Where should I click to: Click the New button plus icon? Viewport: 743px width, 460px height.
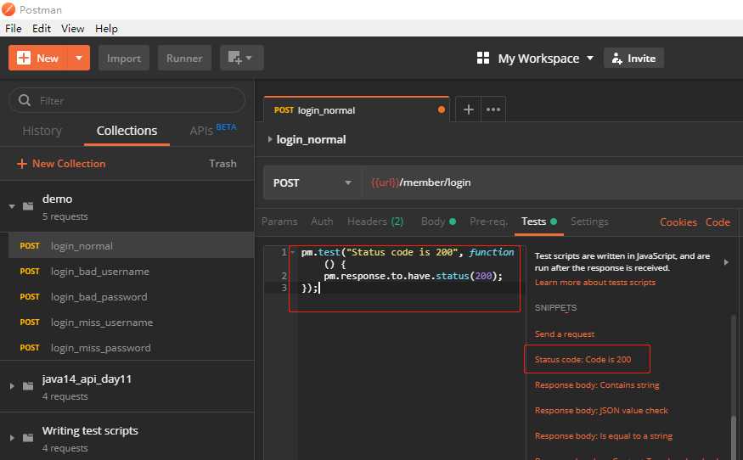pyautogui.click(x=24, y=58)
